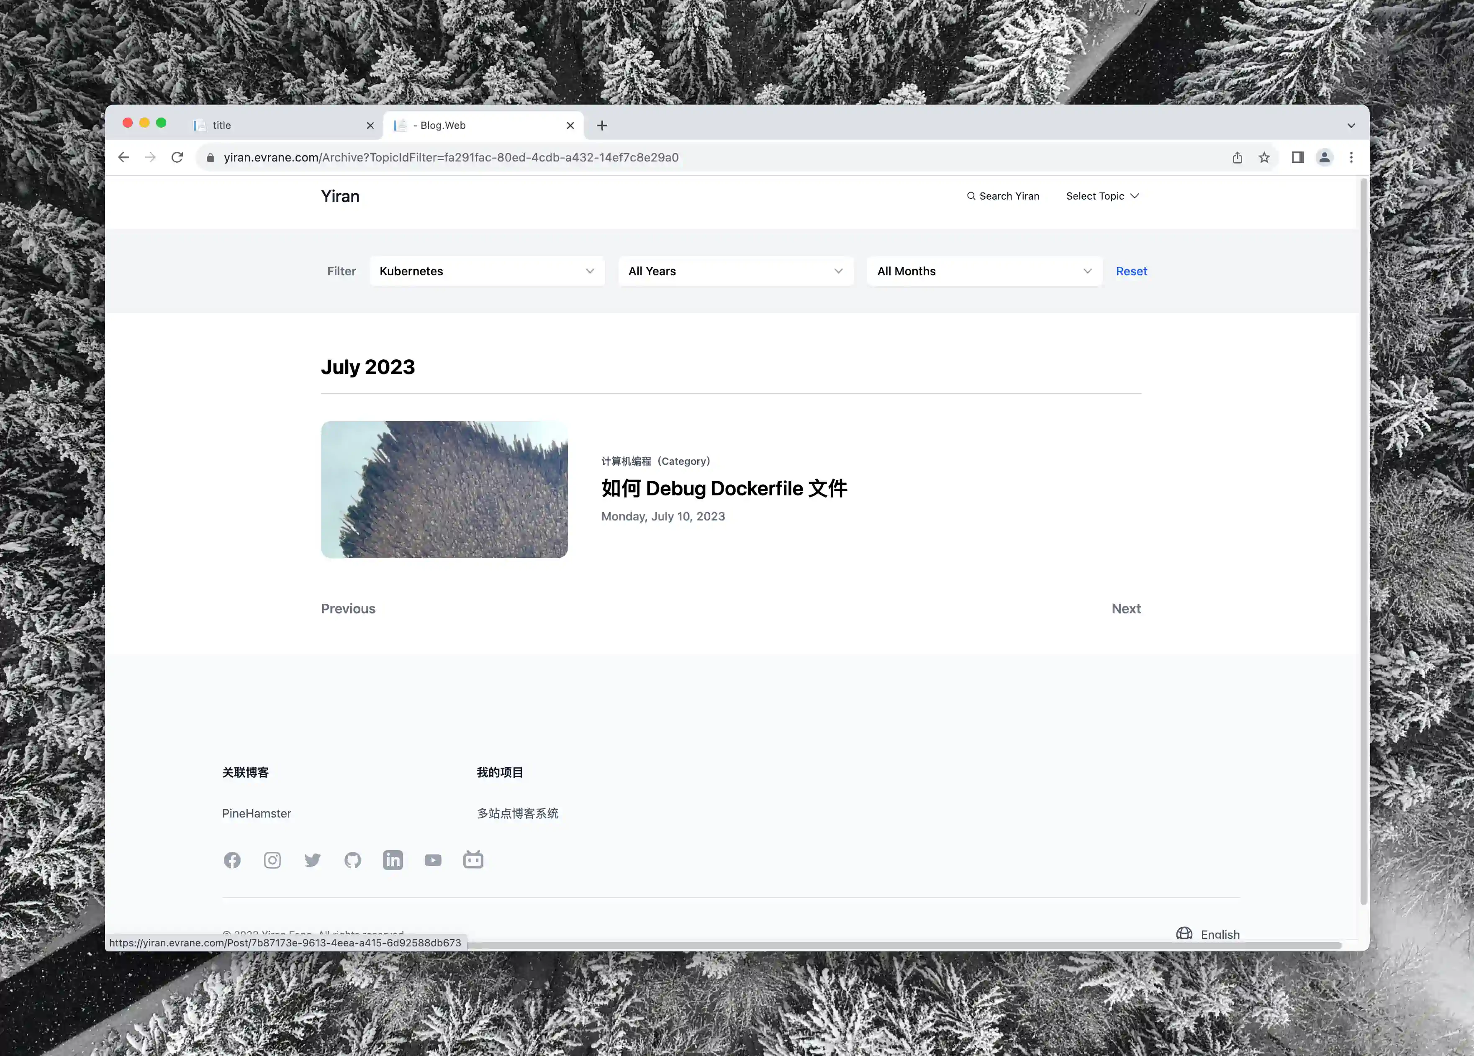Open the Instagram social icon

pyautogui.click(x=272, y=860)
